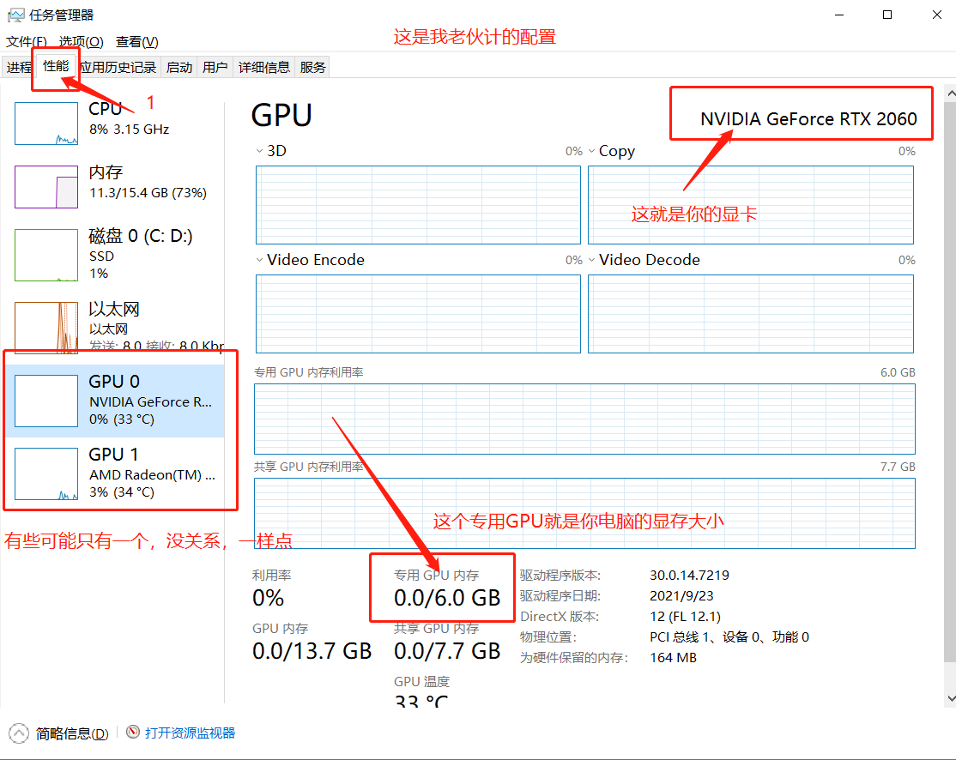Open the Video Decode graph dropdown
Viewport: 956px width, 760px height.
point(591,260)
